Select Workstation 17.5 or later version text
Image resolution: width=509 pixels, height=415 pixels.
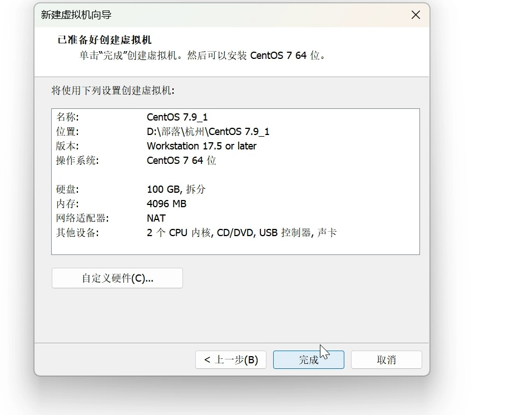[201, 146]
